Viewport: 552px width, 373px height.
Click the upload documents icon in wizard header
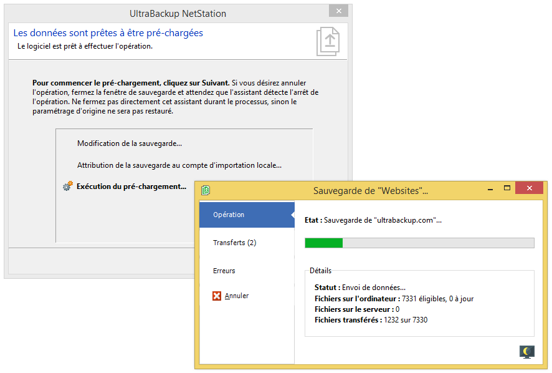(x=328, y=41)
